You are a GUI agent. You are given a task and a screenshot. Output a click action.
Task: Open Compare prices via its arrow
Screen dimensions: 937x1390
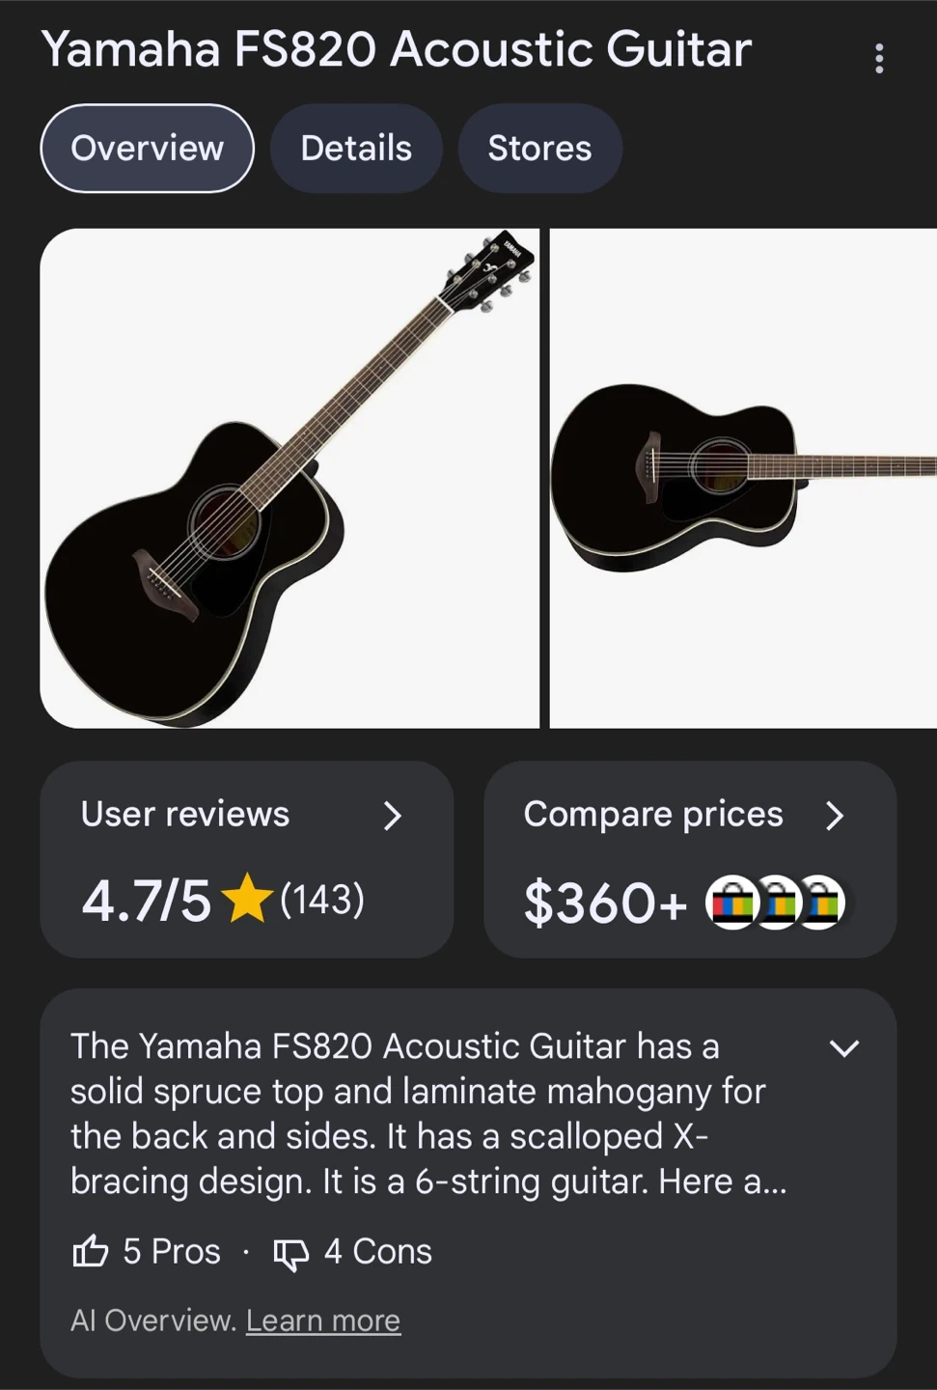click(835, 816)
